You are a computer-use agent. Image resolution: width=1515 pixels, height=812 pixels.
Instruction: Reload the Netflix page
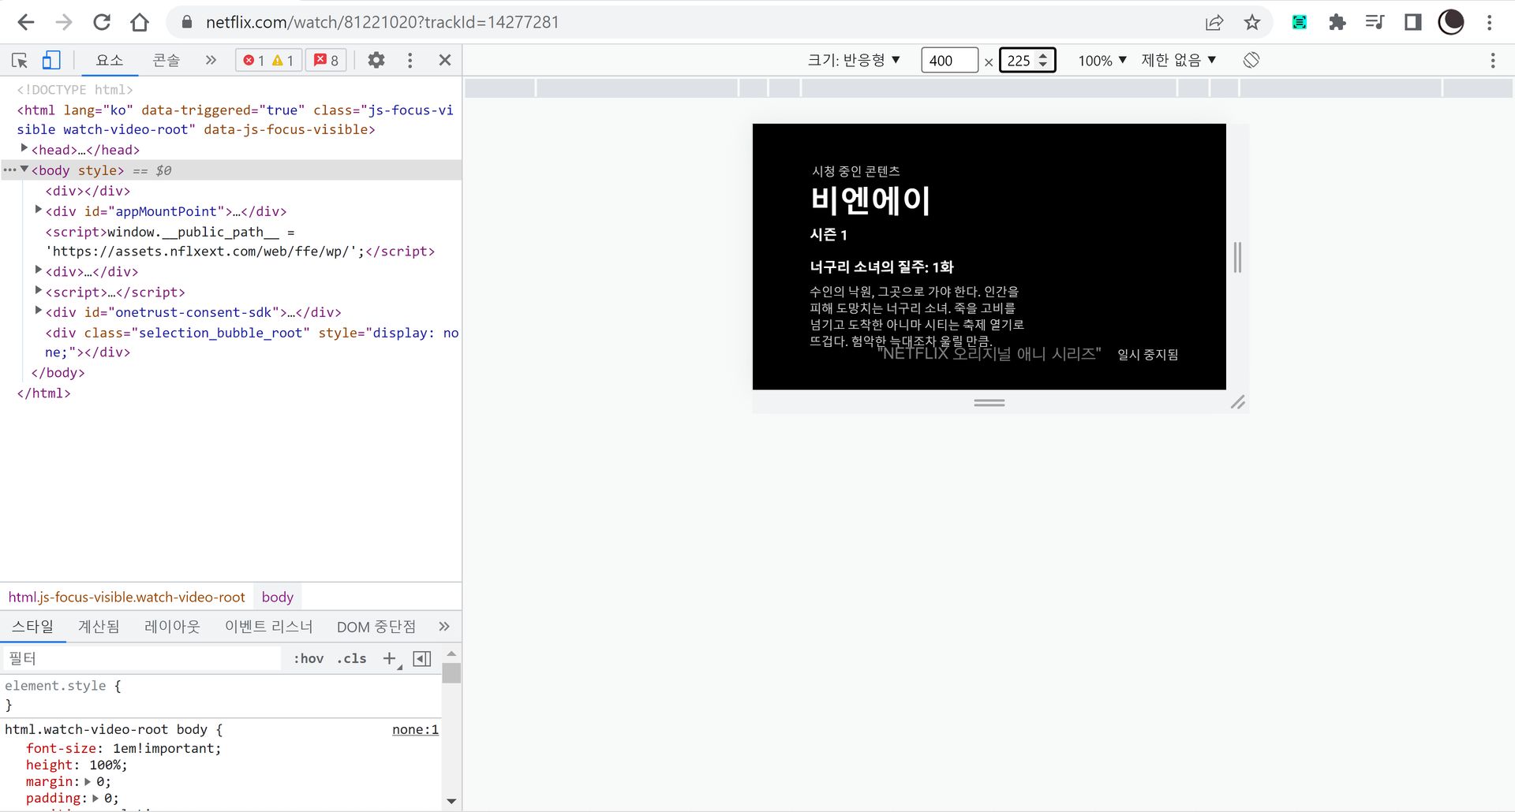click(102, 22)
